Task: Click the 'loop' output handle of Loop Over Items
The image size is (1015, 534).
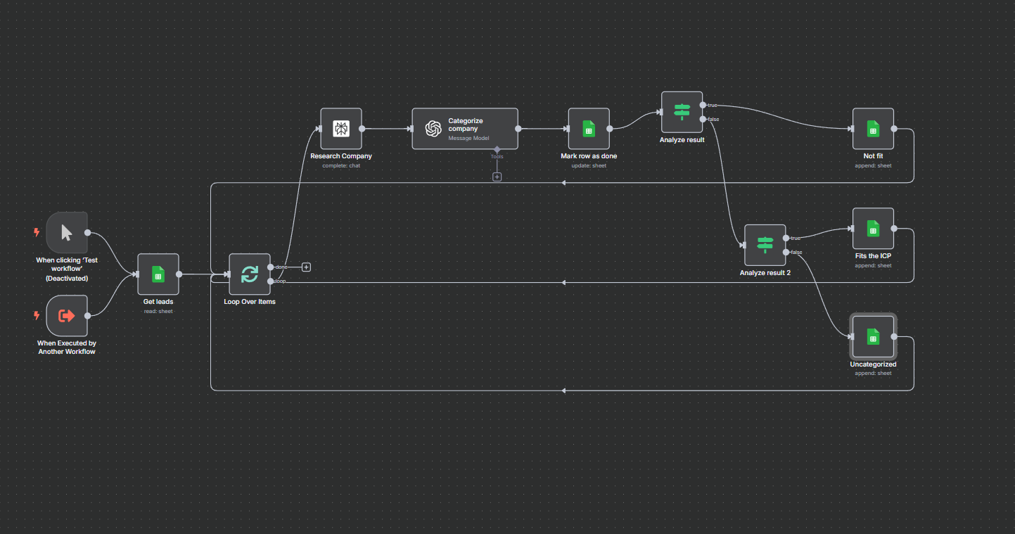Action: coord(271,281)
